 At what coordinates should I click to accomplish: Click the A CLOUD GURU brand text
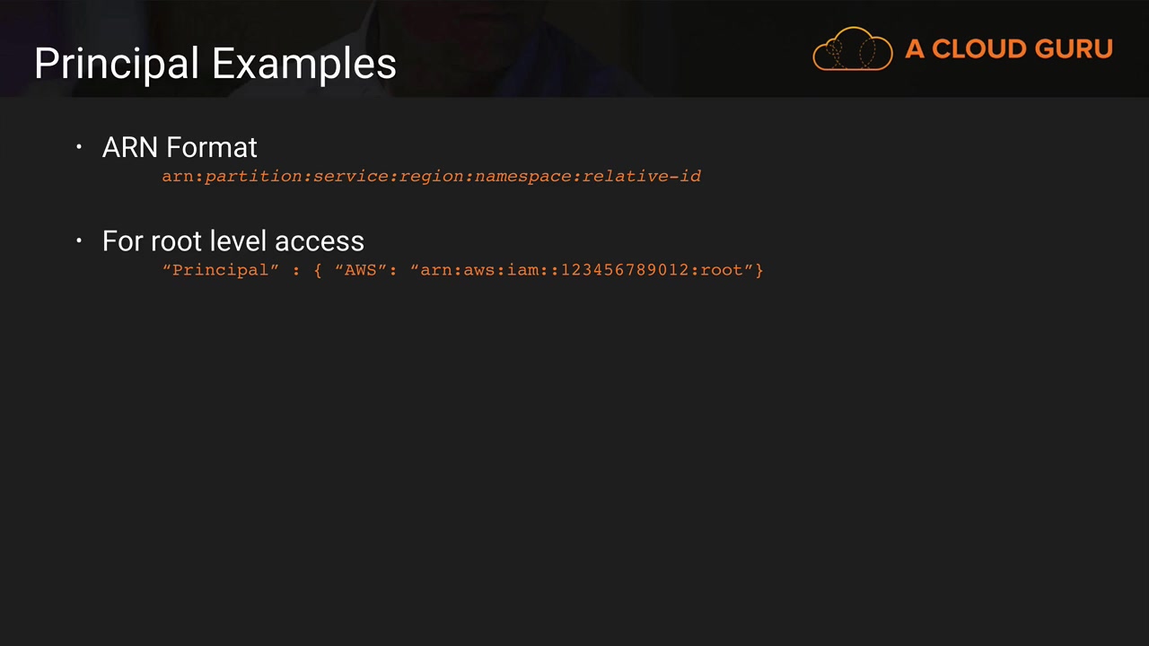point(1009,49)
